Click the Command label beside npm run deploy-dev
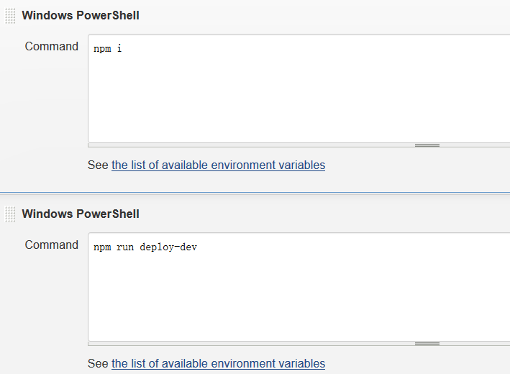This screenshot has width=510, height=374. point(51,245)
